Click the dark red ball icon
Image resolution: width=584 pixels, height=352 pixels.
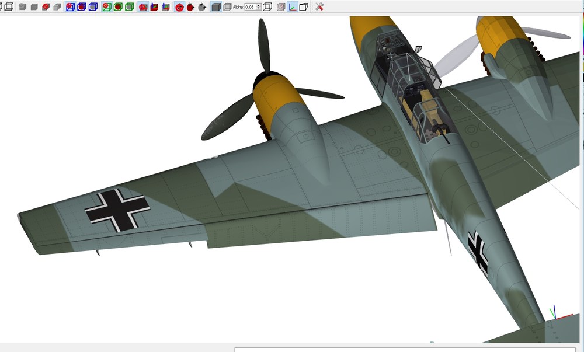(191, 7)
